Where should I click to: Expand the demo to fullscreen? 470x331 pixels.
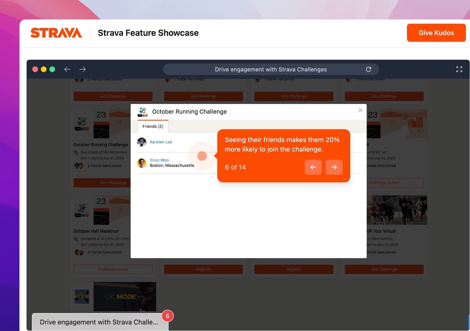pos(459,69)
